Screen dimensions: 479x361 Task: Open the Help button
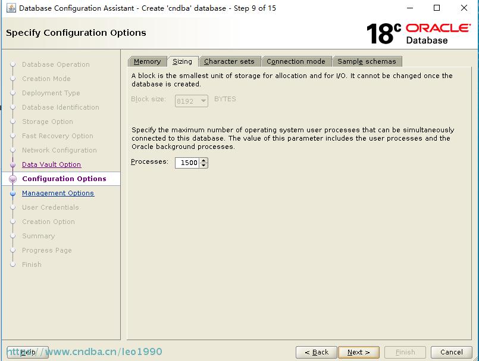pyautogui.click(x=28, y=352)
